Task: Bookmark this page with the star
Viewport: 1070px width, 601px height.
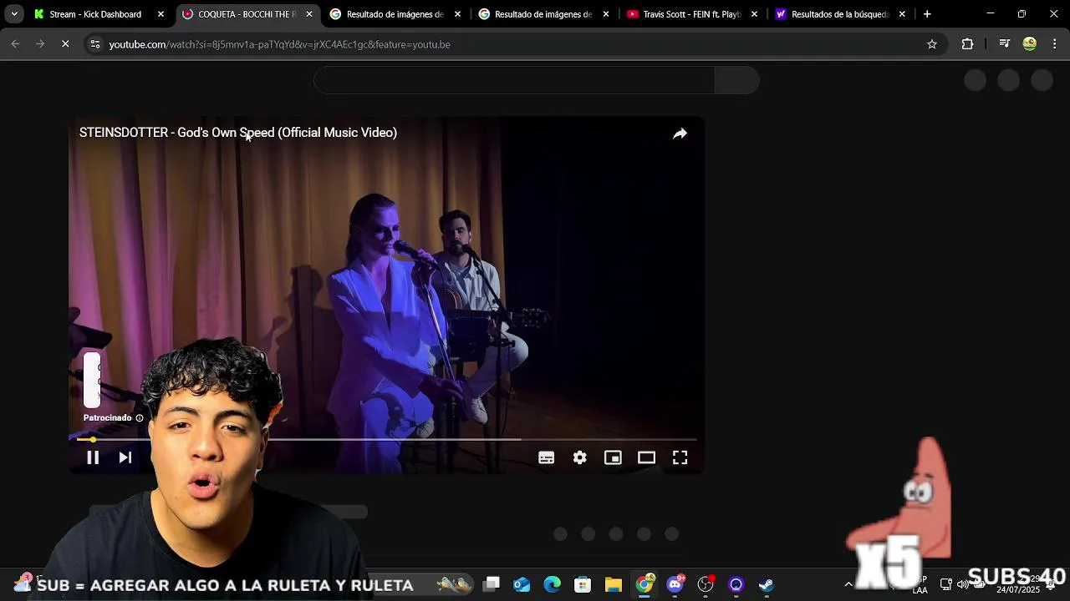Action: pyautogui.click(x=932, y=44)
